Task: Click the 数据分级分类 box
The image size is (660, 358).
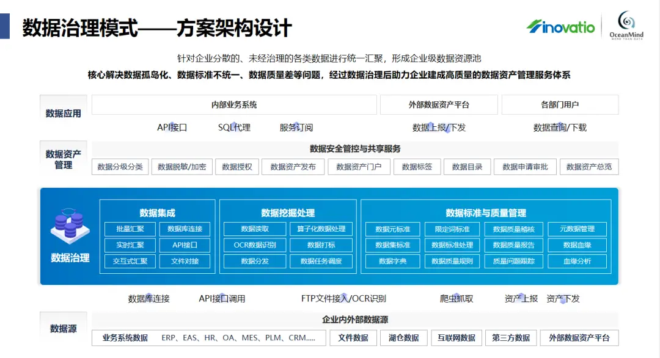Action: (120, 167)
